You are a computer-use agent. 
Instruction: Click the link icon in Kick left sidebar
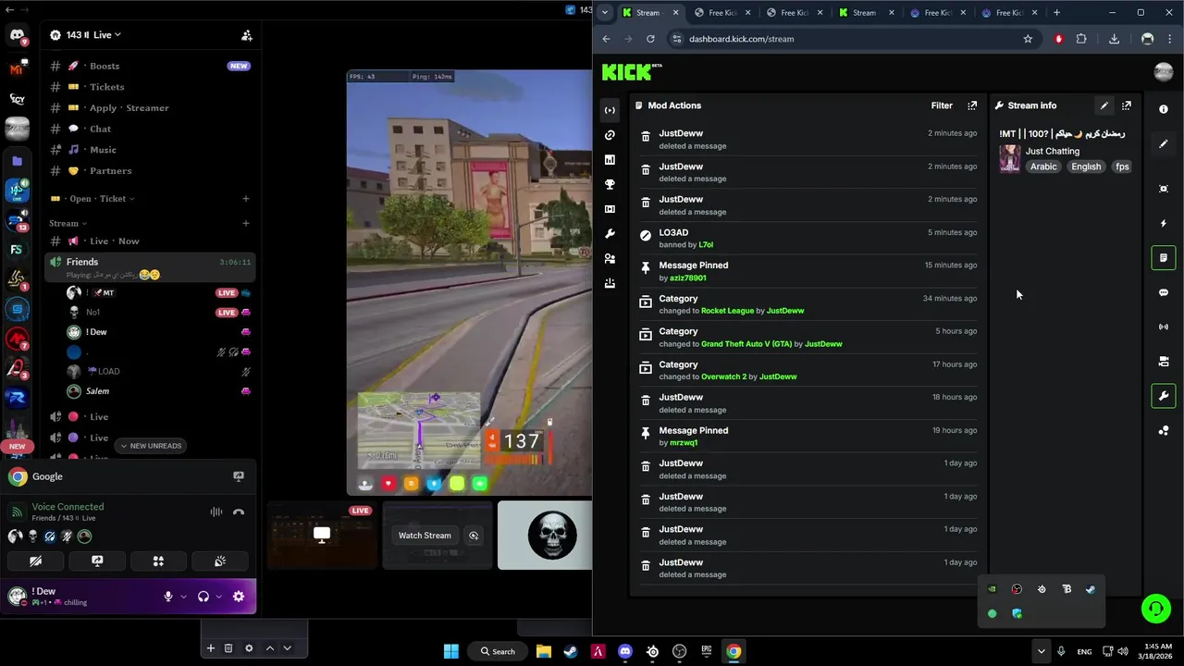click(x=610, y=135)
